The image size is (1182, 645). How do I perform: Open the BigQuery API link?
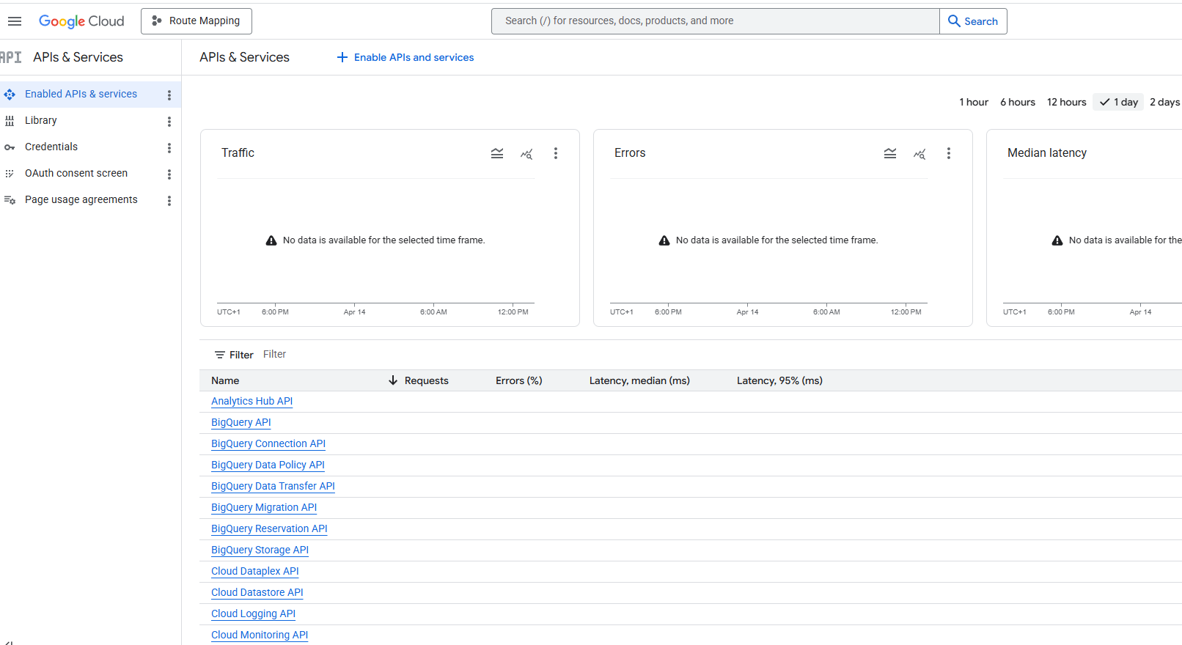click(241, 422)
